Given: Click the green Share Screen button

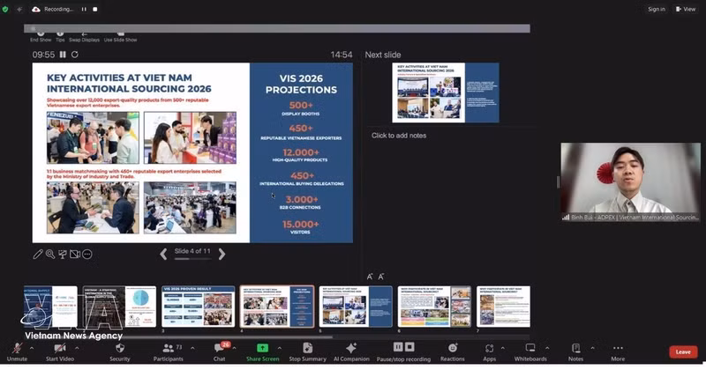Looking at the screenshot, I should click(262, 352).
